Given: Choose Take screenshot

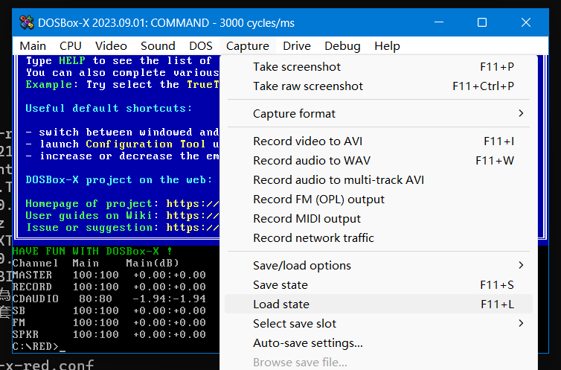Looking at the screenshot, I should (379, 67).
